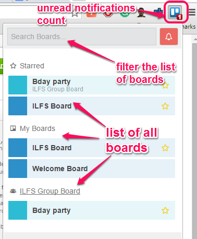This screenshot has width=197, height=239.
Task: Click the blue color tile of Welcome Board
Action: pyautogui.click(x=18, y=169)
